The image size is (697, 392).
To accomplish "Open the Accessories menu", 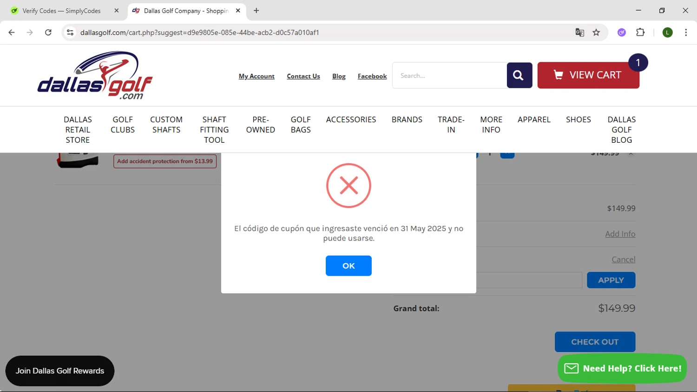I will click(351, 120).
